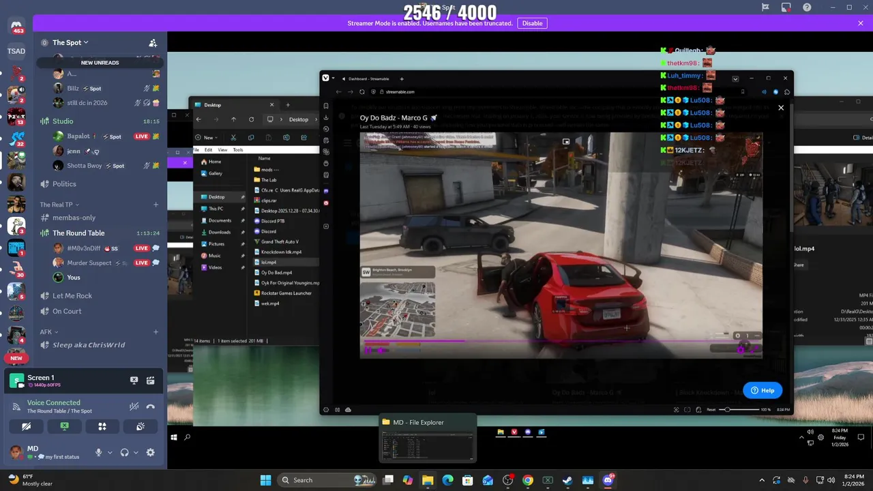Open Edit menu in the white menu bar
This screenshot has height=491, width=873.
pyautogui.click(x=208, y=150)
